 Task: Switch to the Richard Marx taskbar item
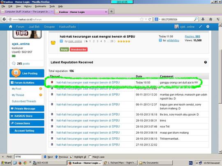tap(120, 163)
